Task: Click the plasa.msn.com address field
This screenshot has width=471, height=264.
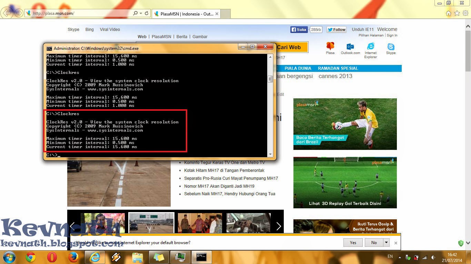Action: click(x=79, y=13)
